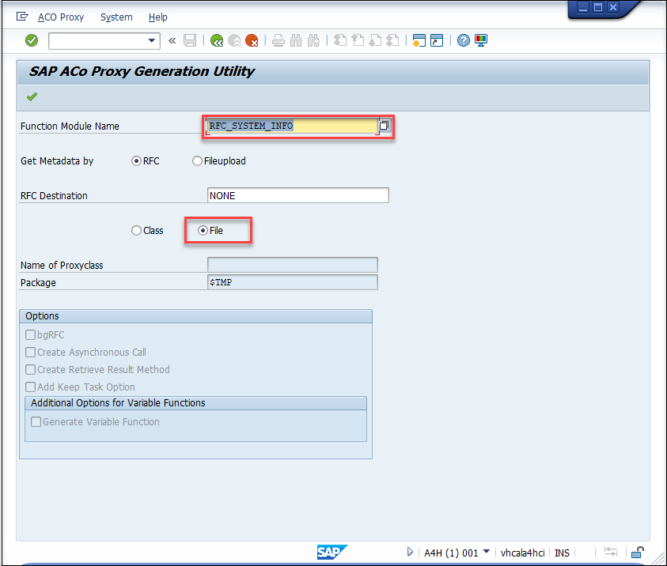The image size is (667, 566).
Task: Select the RFC metadata radio button
Action: [136, 161]
